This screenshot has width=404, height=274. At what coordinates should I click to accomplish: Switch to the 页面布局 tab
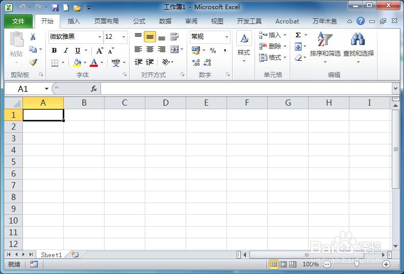pyautogui.click(x=107, y=21)
